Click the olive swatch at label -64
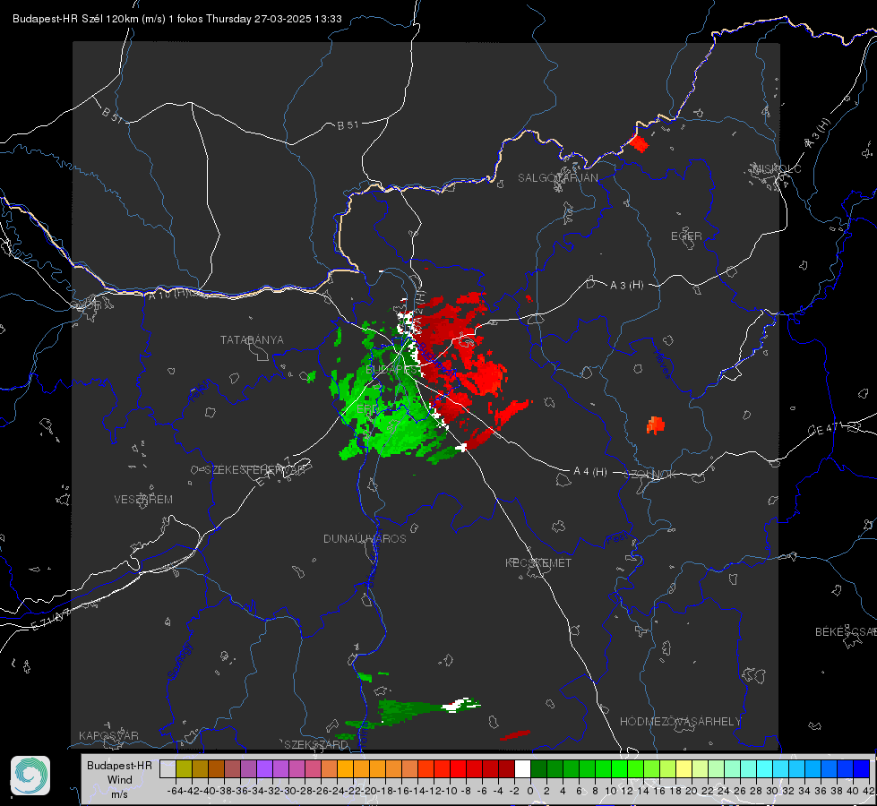Screen dimensions: 877x806 [x=184, y=768]
